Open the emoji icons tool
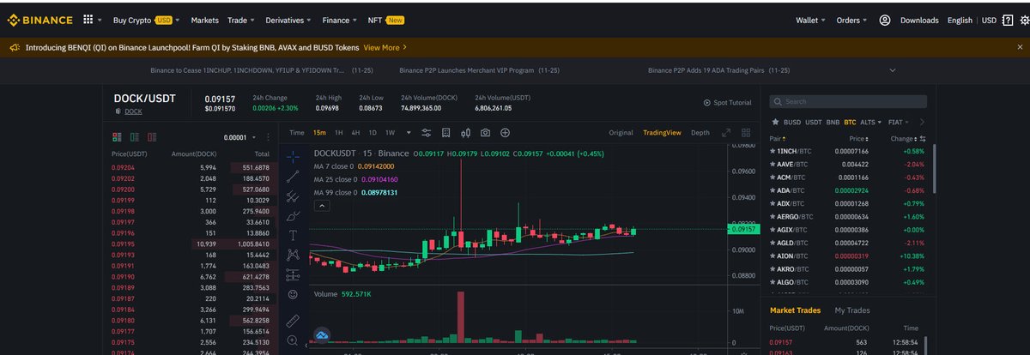 pyautogui.click(x=293, y=295)
